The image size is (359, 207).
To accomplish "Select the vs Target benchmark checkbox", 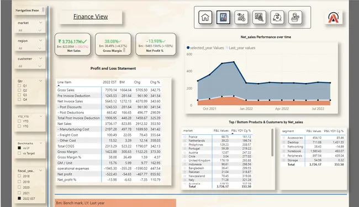I will click(x=19, y=153).
